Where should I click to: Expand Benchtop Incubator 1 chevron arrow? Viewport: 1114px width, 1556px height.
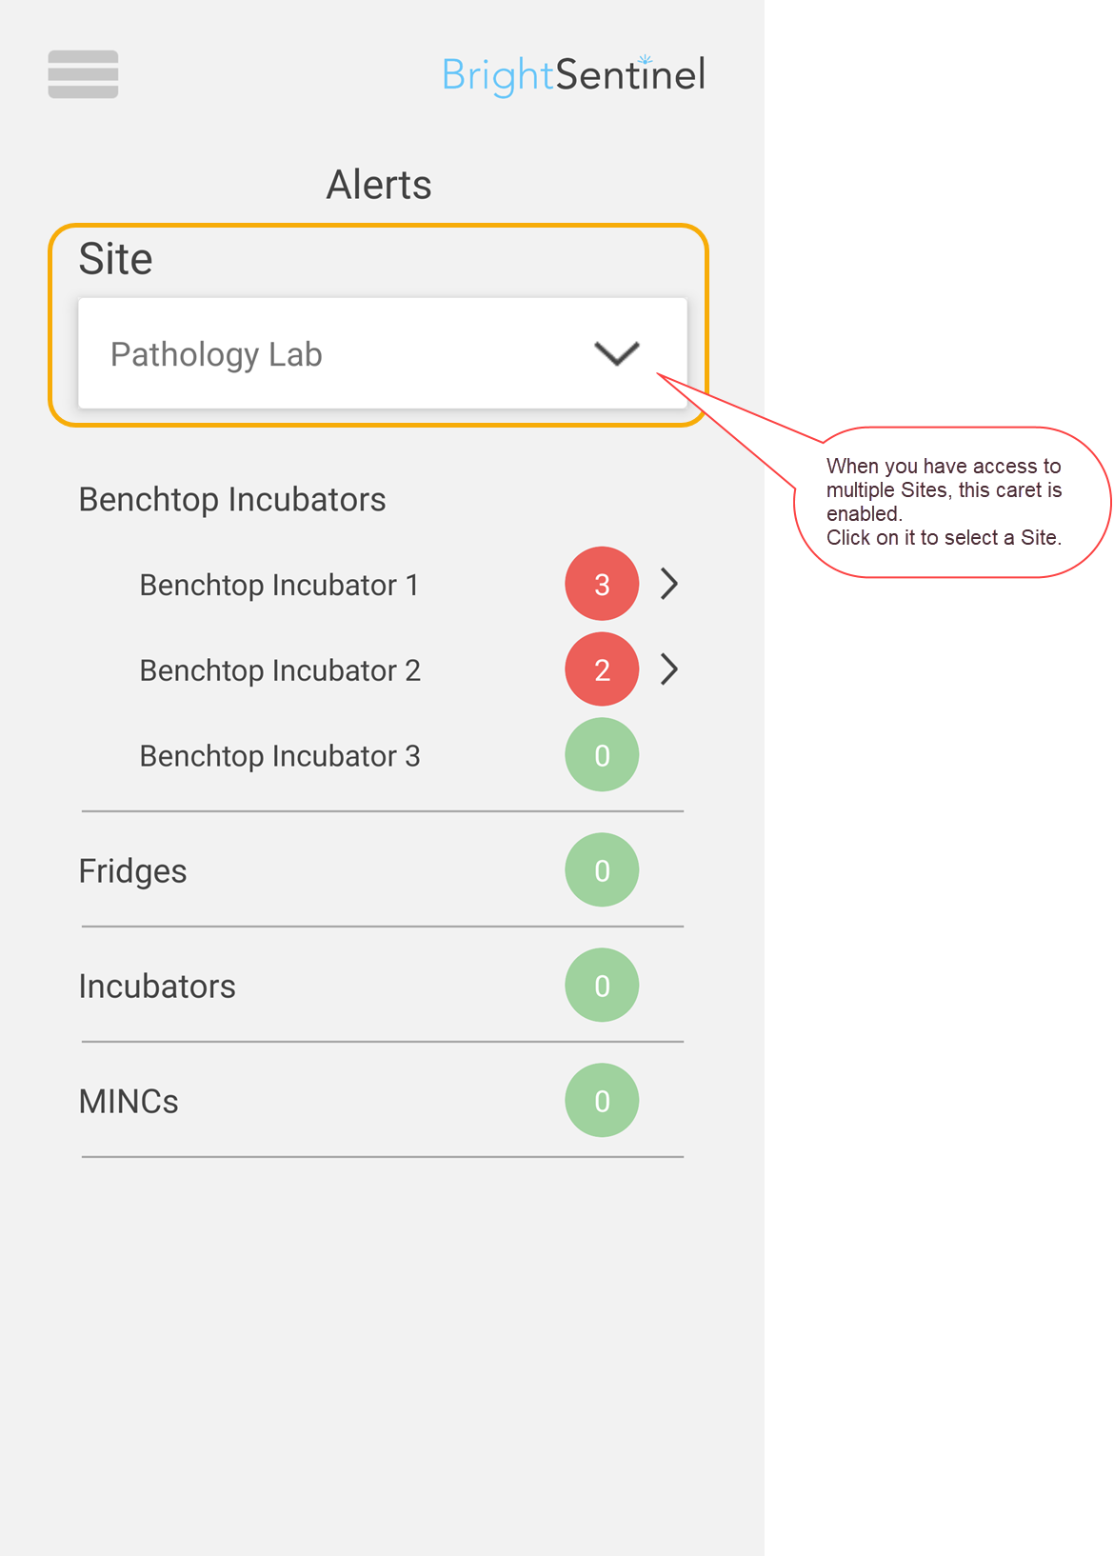tap(669, 584)
